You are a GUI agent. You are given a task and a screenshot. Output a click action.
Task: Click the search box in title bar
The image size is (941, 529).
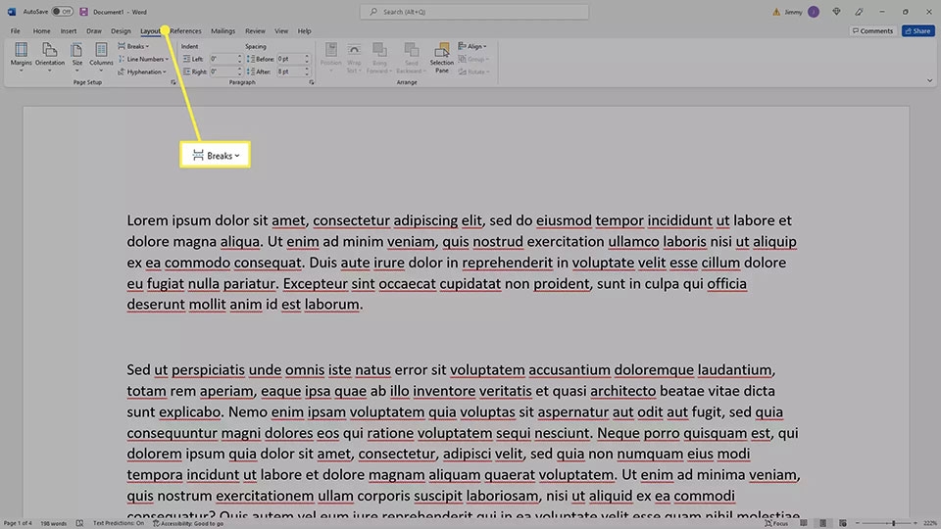tap(474, 12)
